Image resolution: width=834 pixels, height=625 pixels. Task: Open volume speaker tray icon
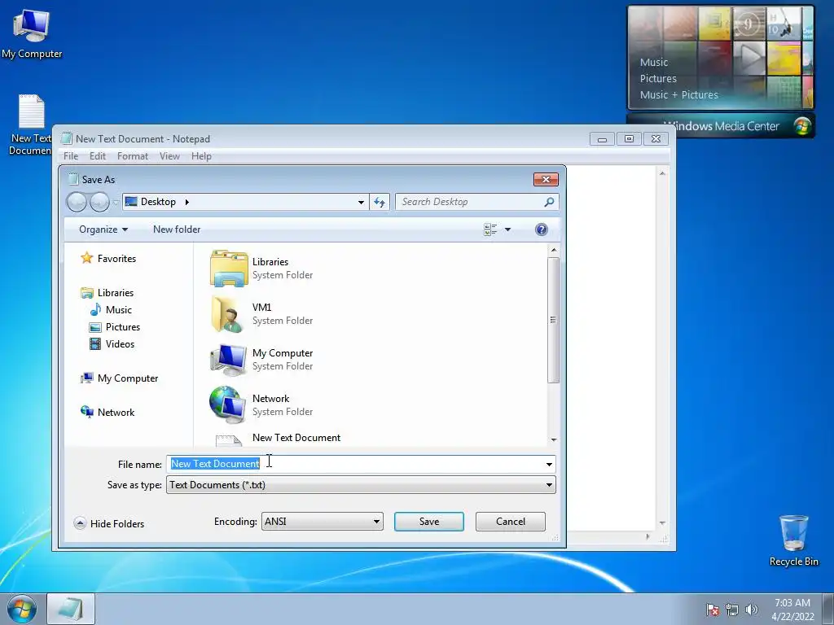(x=751, y=610)
